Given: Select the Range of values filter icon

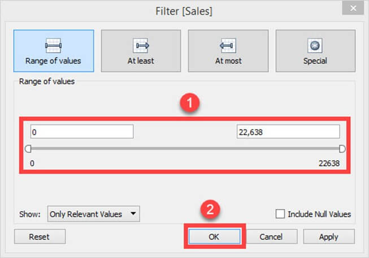Looking at the screenshot, I should point(52,46).
